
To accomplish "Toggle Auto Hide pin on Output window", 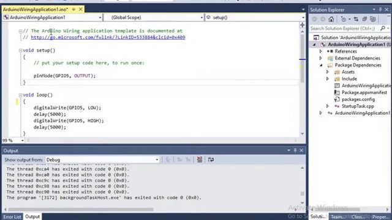I will tap(295, 150).
